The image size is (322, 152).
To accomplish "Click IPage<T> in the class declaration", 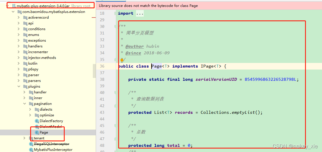I will (211, 66).
